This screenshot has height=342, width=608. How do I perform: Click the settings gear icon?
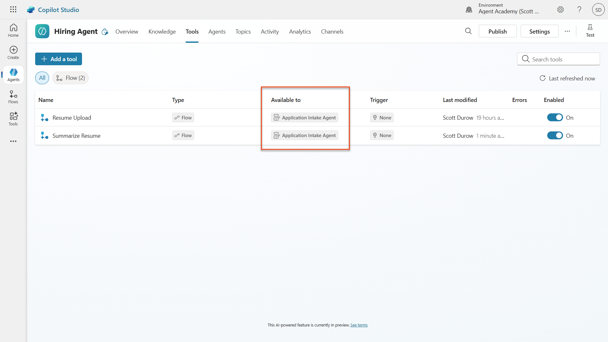[x=560, y=9]
